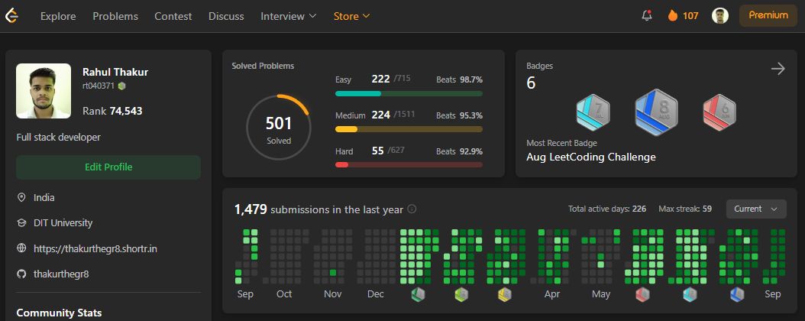Open the Contest page
The height and width of the screenshot is (321, 805).
(173, 16)
